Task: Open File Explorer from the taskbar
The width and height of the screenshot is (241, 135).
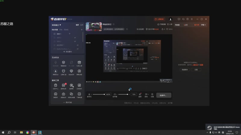Action: pos(21,132)
